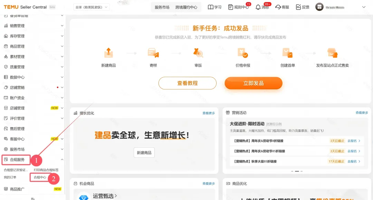The image size is (373, 200).
Task: Open 我的订单 submenu item
Action: pyautogui.click(x=10, y=177)
